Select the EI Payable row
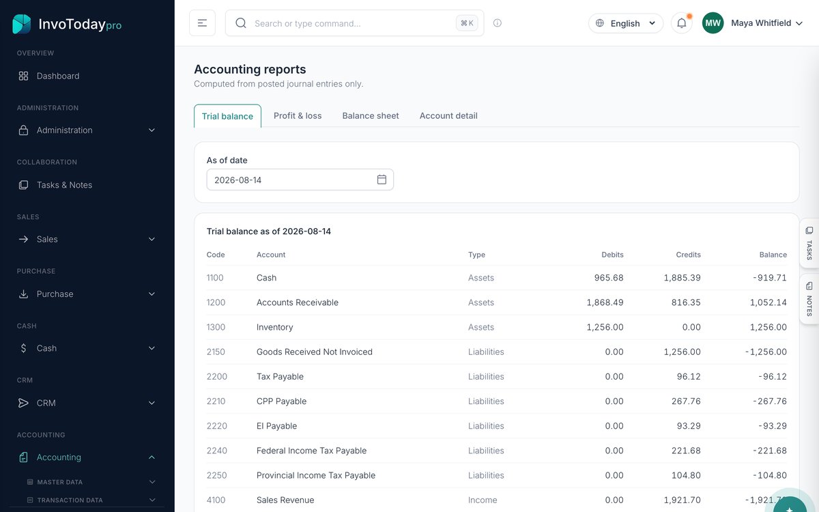This screenshot has width=819, height=512. (x=497, y=426)
